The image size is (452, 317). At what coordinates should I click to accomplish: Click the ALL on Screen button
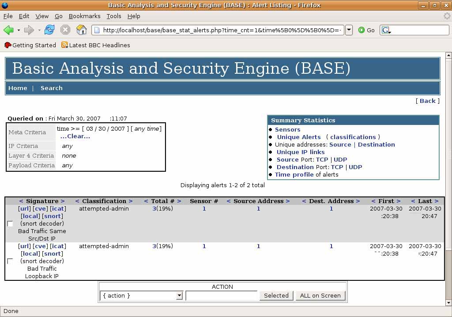(x=320, y=295)
